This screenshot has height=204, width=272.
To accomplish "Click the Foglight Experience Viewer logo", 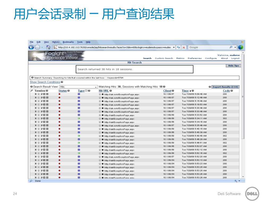I will (x=57, y=56).
